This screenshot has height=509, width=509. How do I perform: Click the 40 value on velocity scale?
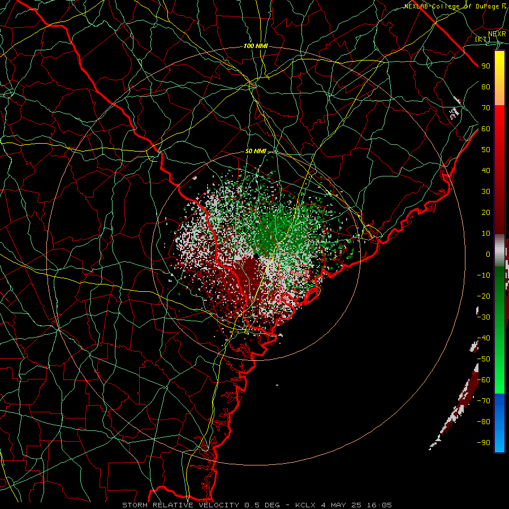coord(486,171)
